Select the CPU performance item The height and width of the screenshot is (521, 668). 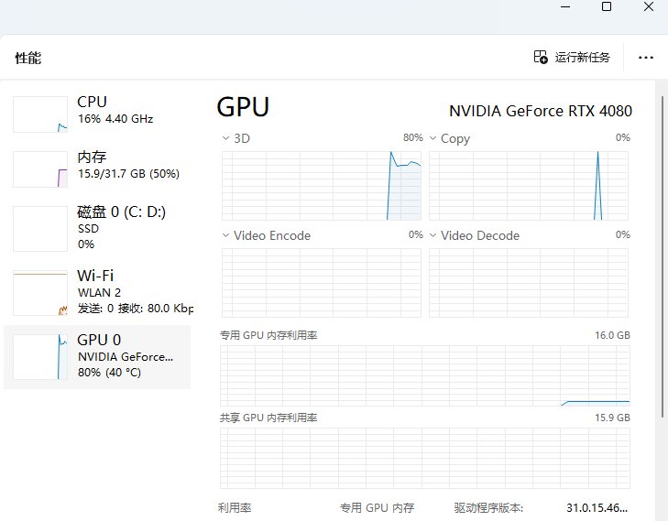(97, 114)
